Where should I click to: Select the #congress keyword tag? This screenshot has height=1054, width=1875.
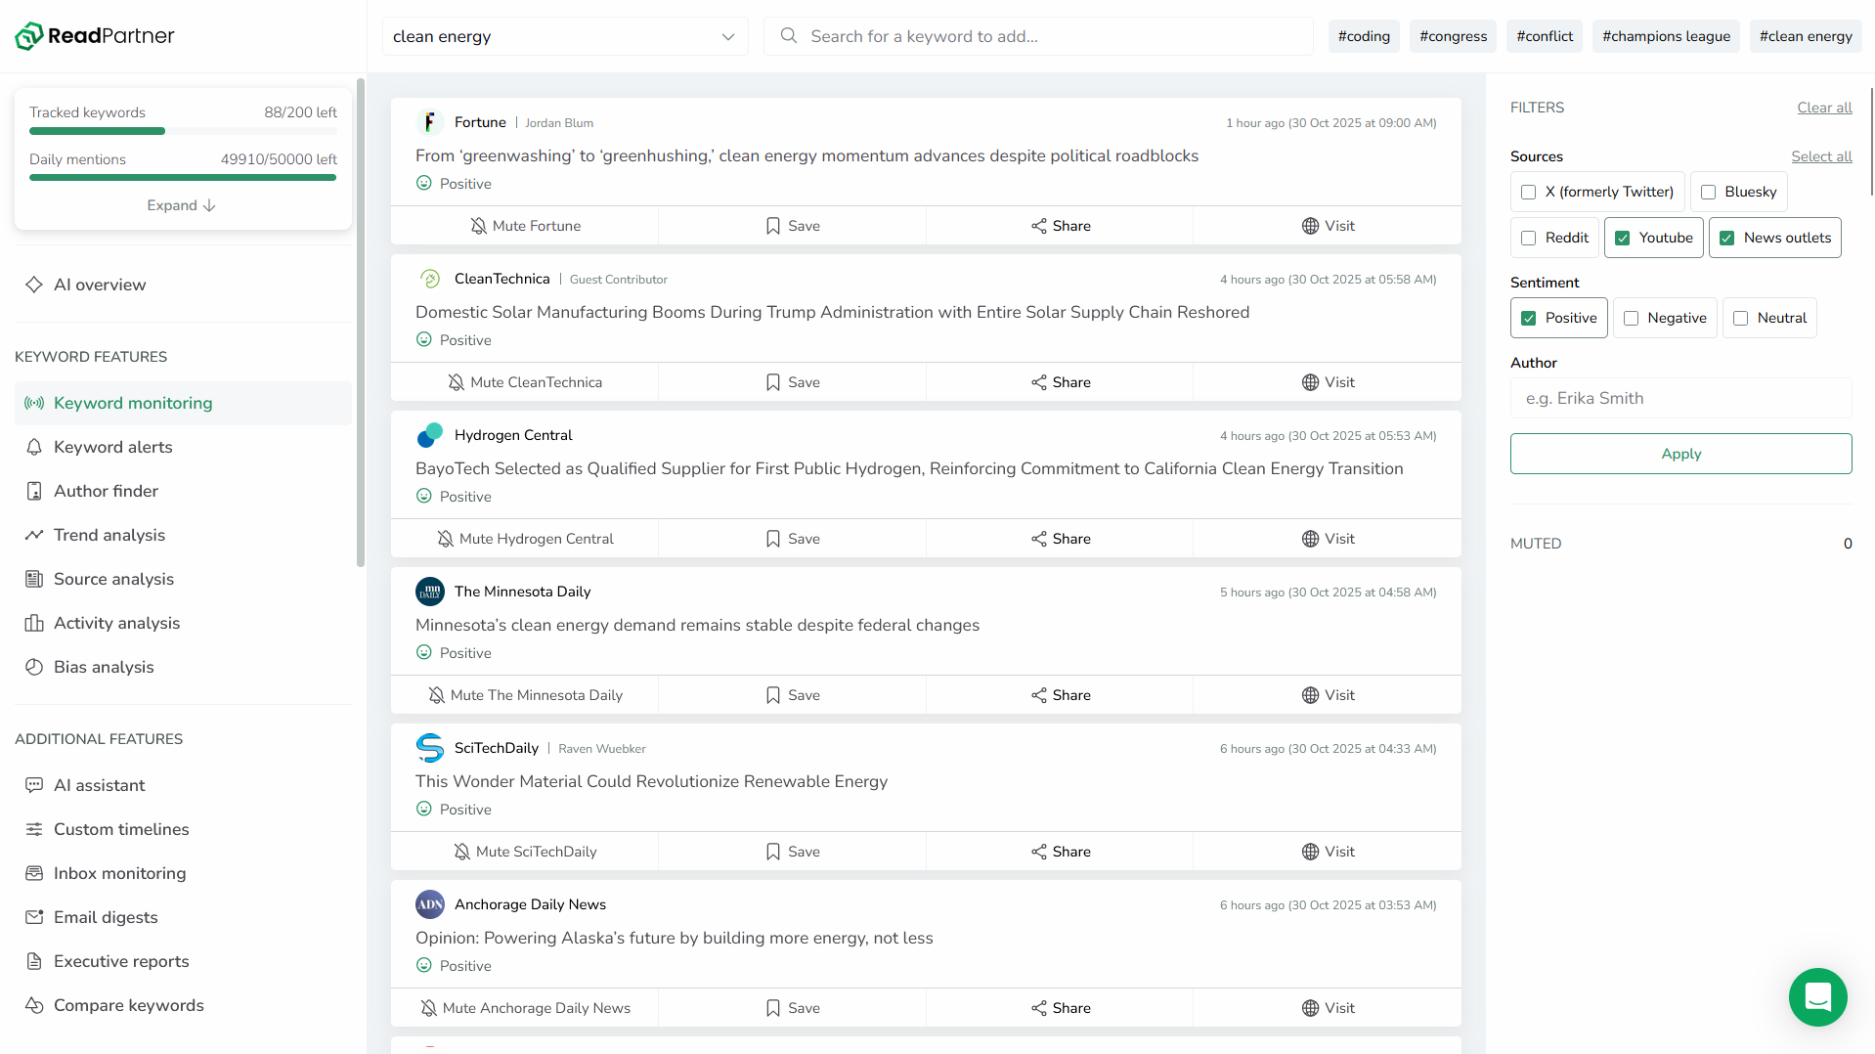pyautogui.click(x=1454, y=36)
